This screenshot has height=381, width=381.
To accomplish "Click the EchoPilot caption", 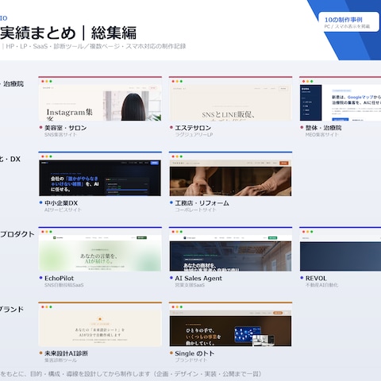I will pyautogui.click(x=59, y=278).
